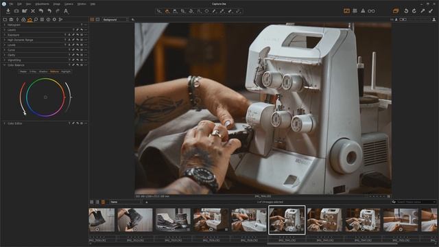Toggle the exposure evaluation view icon
Screen dimensions: 439x247
pos(346,11)
